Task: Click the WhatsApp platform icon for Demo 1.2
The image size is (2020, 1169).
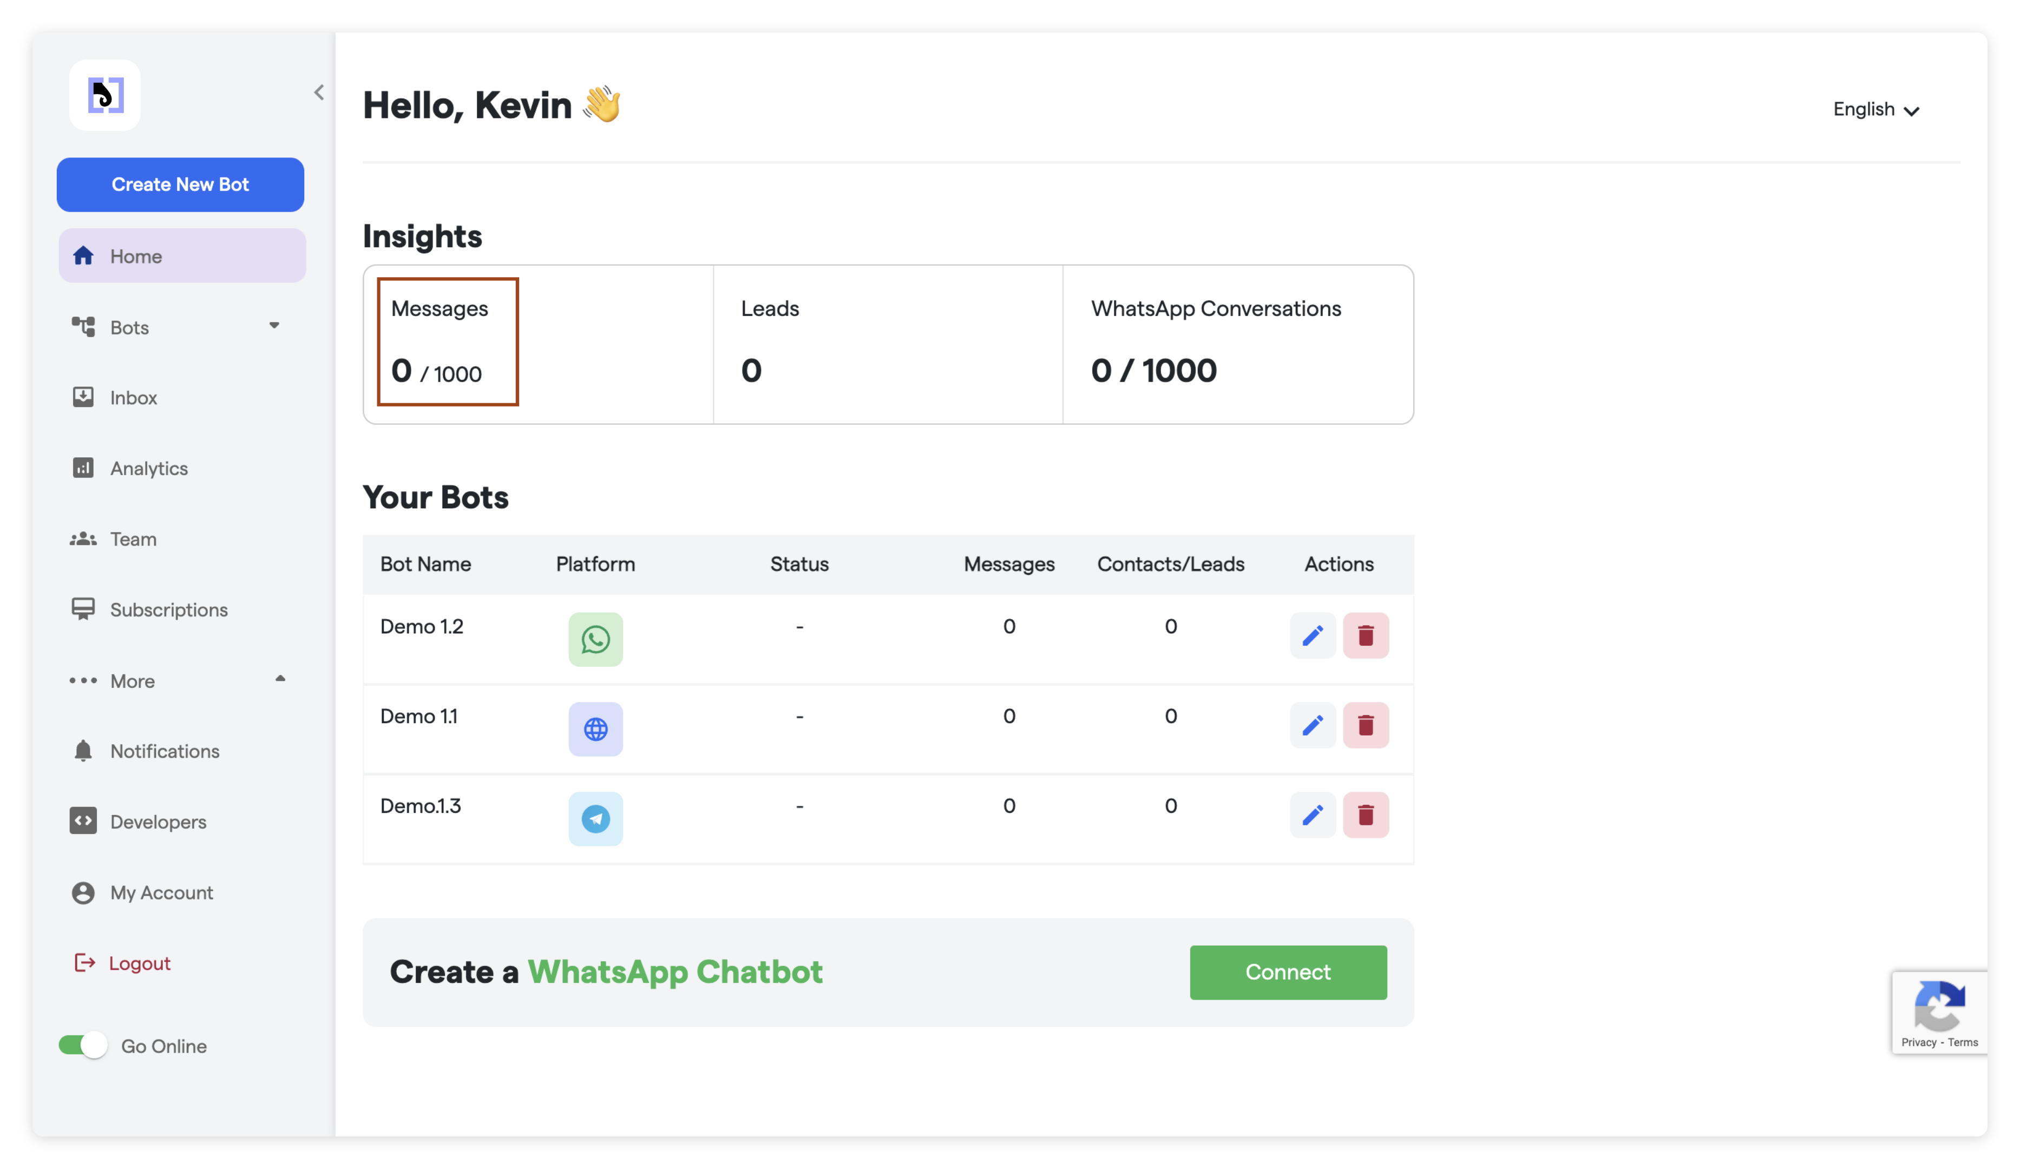Action: tap(595, 639)
